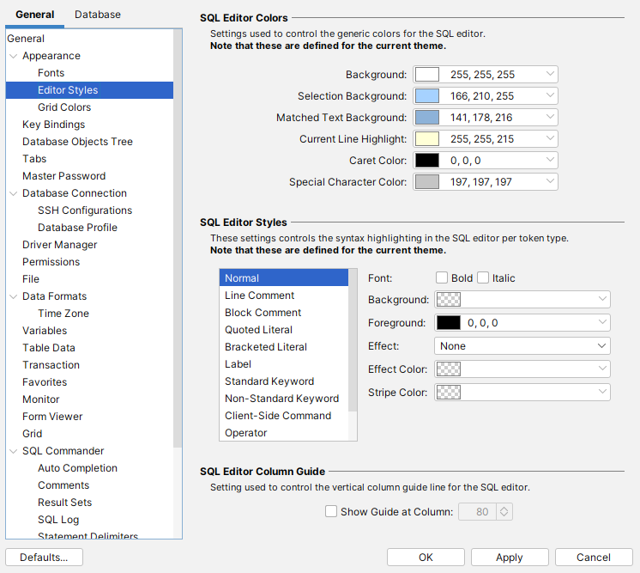Enable the Bold font checkbox
Image resolution: width=640 pixels, height=573 pixels.
point(442,277)
